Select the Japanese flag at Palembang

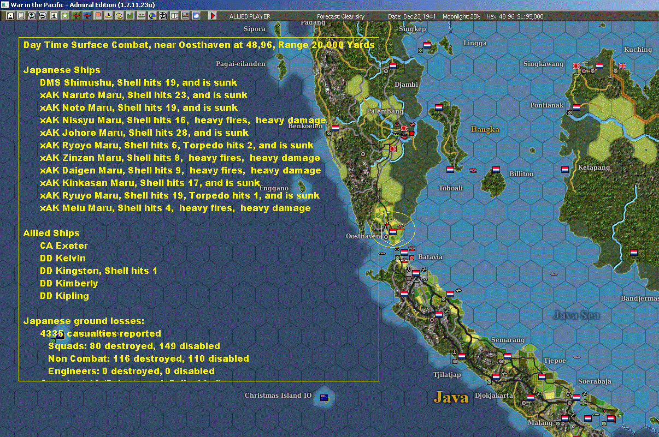[x=404, y=128]
